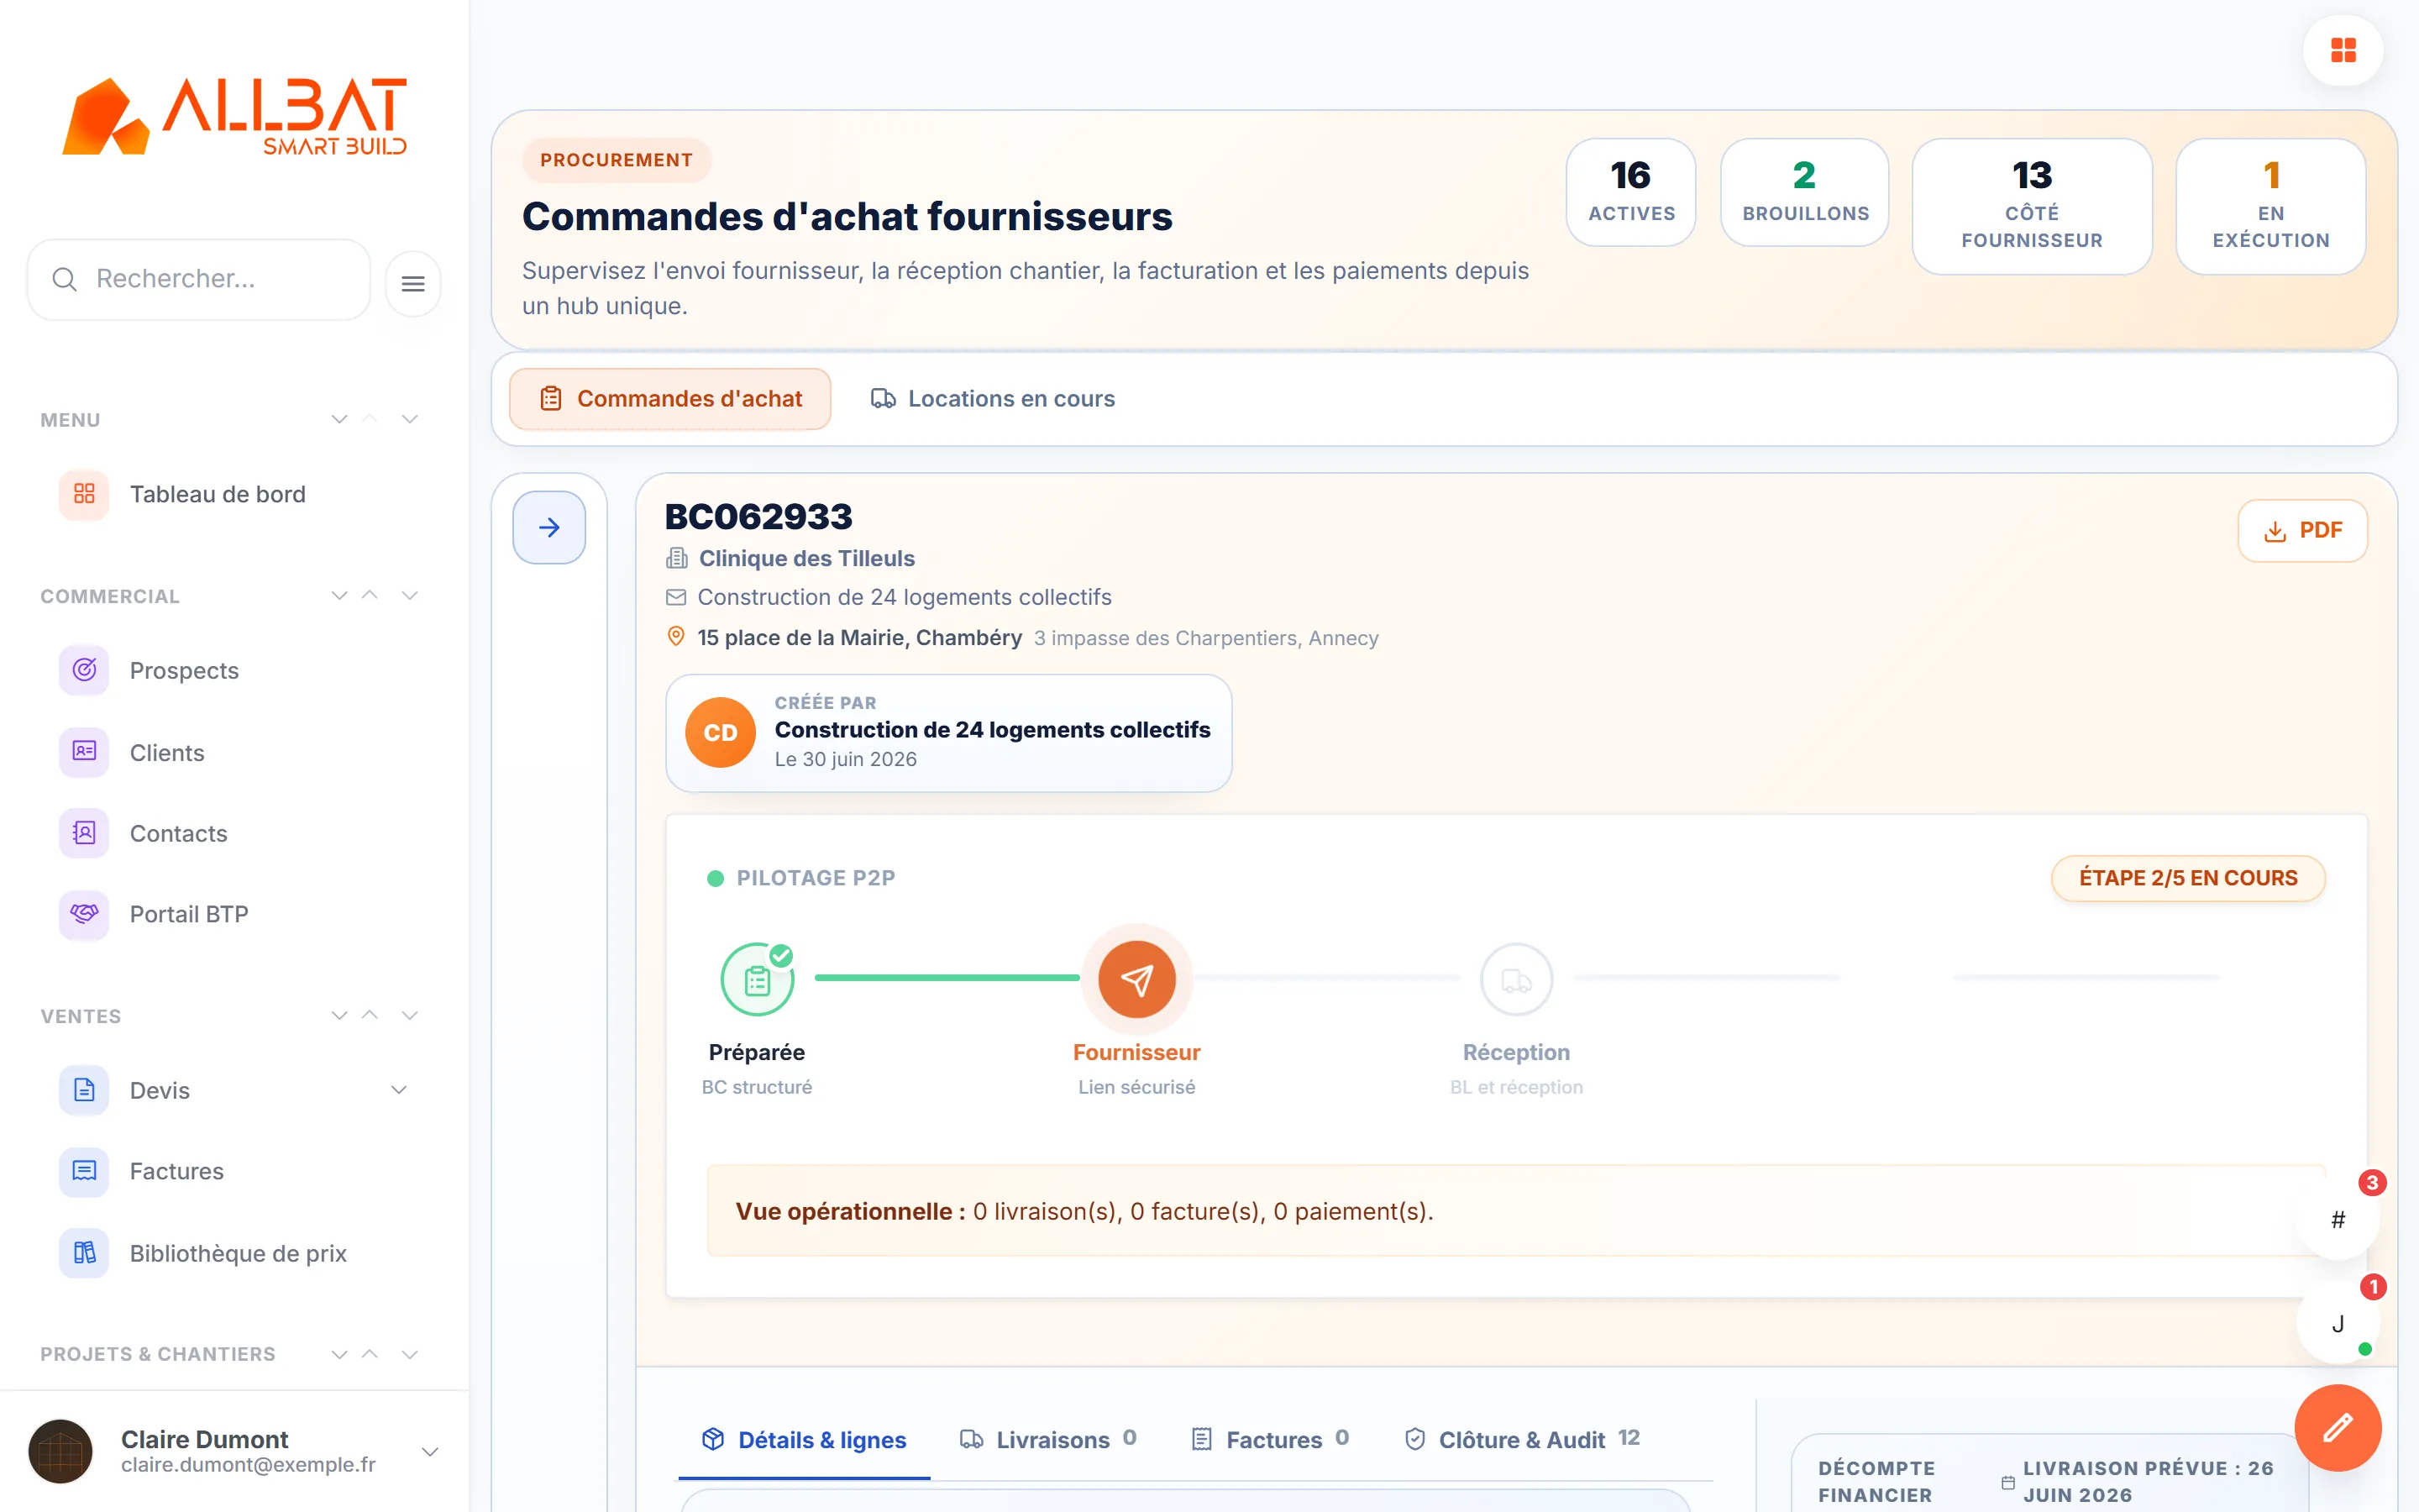Click orange pencil edit floating button

pyautogui.click(x=2337, y=1427)
